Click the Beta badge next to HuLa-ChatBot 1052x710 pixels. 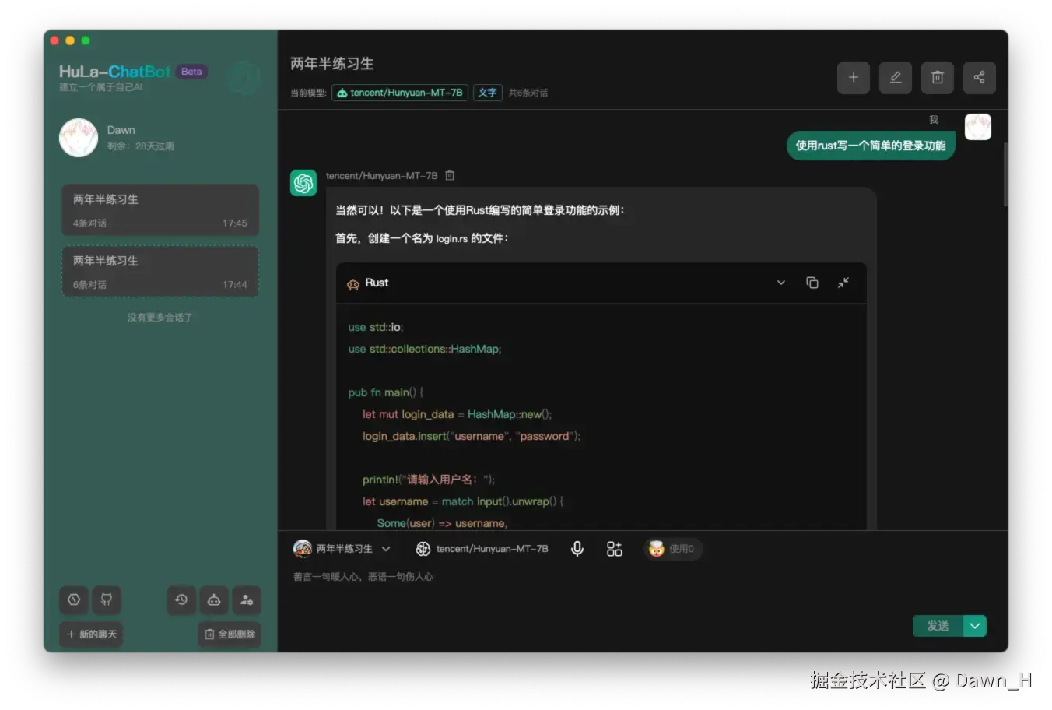pyautogui.click(x=191, y=71)
